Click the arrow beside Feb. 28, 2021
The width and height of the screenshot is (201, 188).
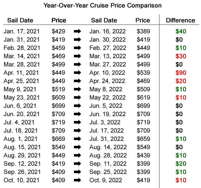(x=78, y=48)
